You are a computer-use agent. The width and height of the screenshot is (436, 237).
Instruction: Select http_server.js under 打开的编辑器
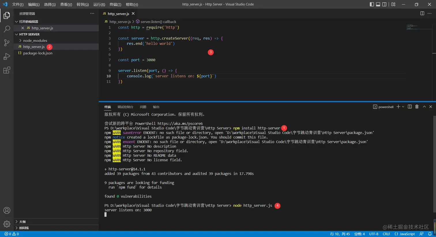pos(56,28)
